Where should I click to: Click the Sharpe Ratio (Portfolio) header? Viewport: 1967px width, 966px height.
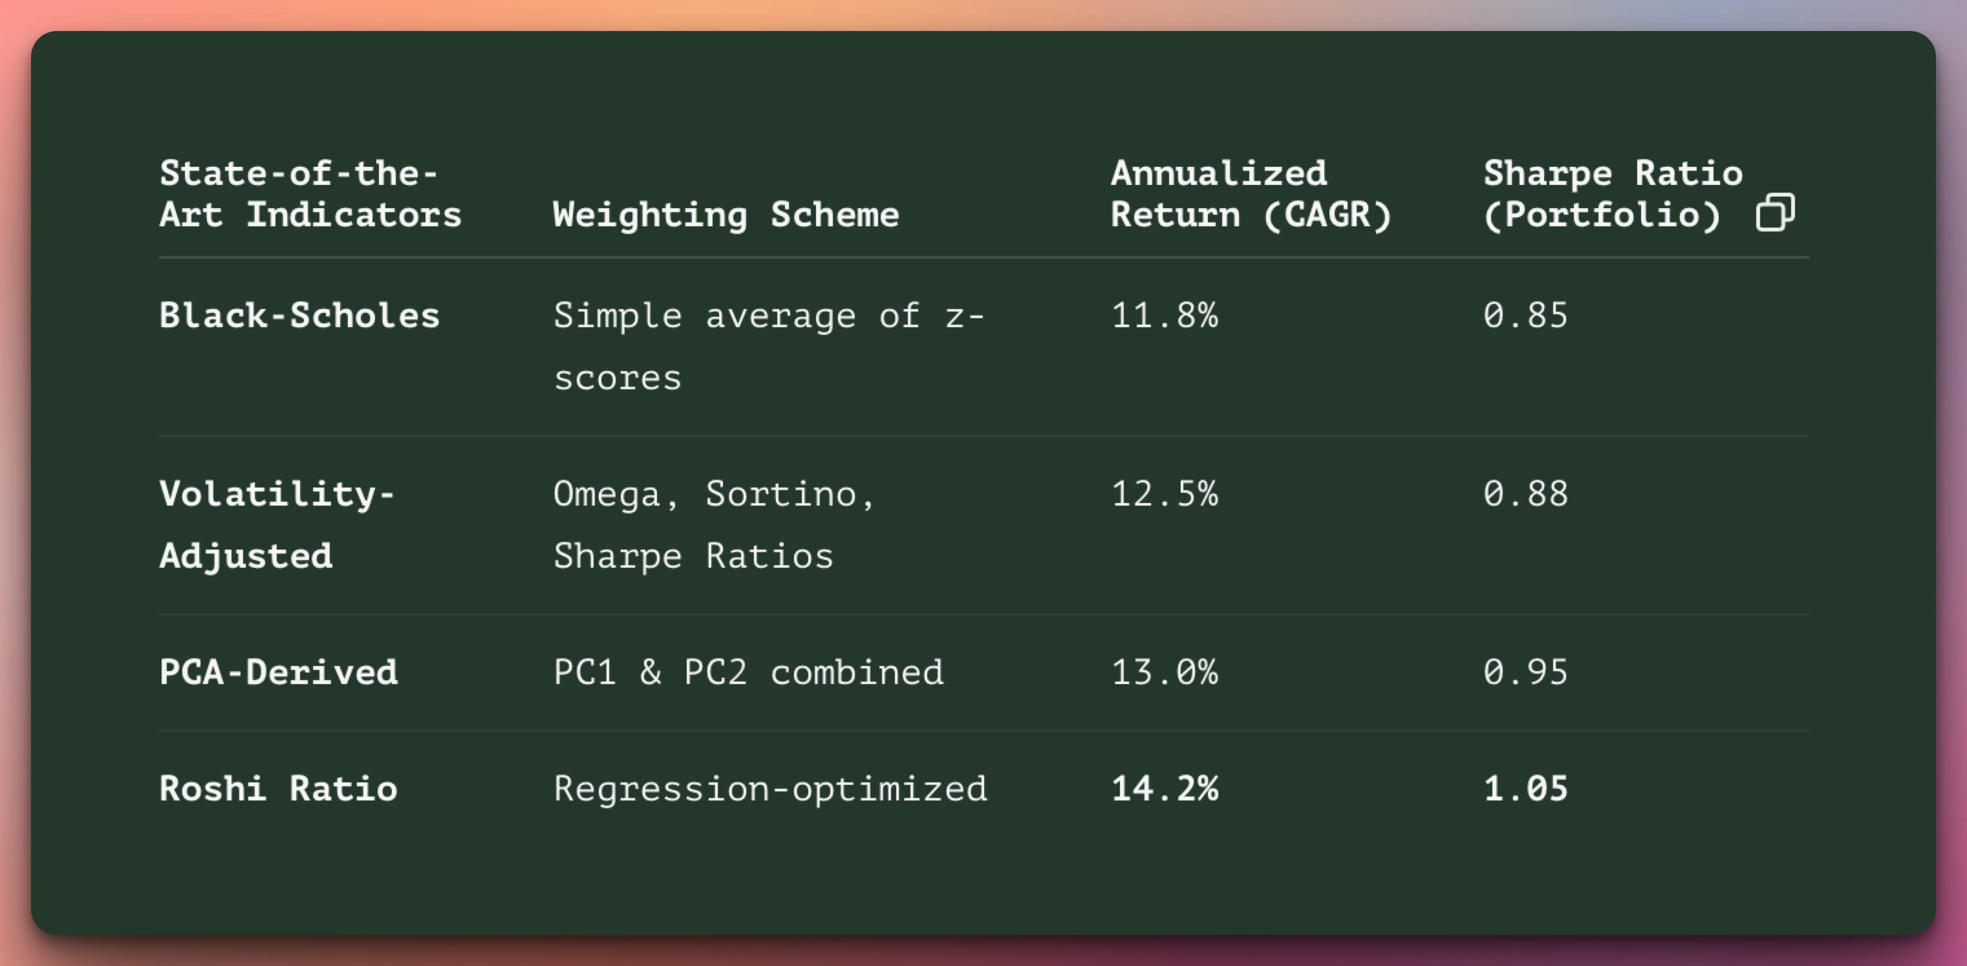1613,194
